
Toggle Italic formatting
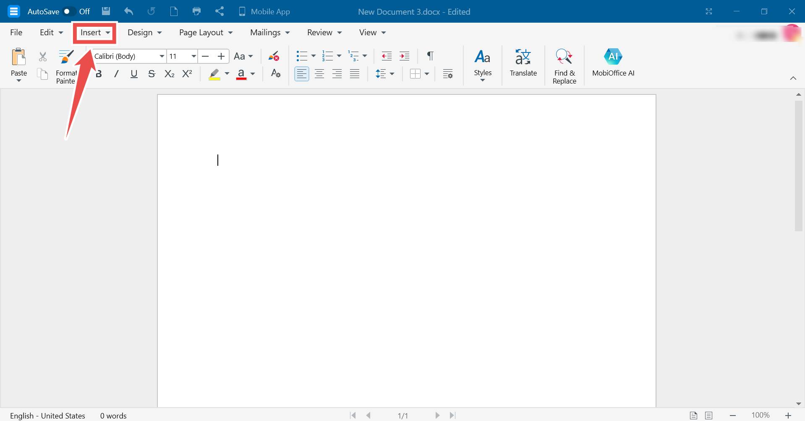(116, 74)
